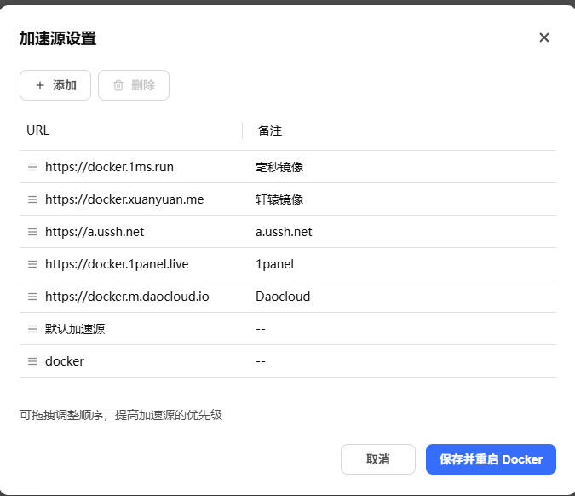575x496 pixels.
Task: Grab drag handle for the docker row
Action: (x=32, y=361)
